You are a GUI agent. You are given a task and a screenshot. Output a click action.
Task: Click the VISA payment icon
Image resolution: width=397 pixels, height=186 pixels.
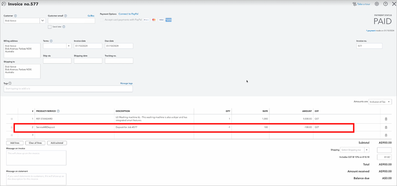[x=161, y=20]
